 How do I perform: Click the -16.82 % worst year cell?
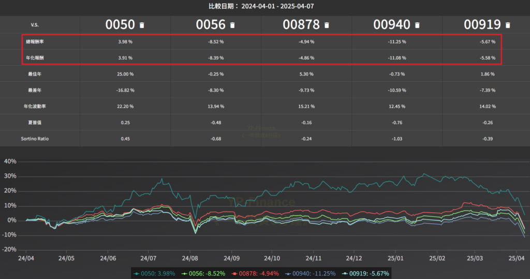tap(125, 90)
